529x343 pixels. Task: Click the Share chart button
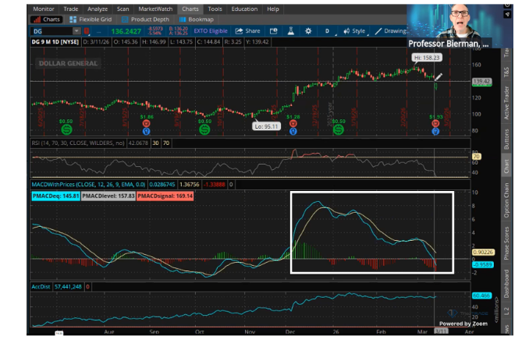[x=248, y=31]
